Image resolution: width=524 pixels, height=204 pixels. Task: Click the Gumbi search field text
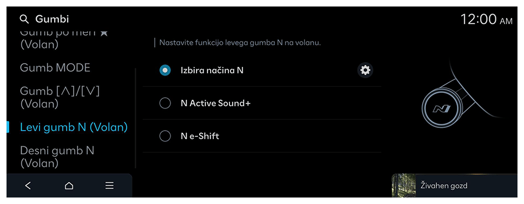click(52, 19)
